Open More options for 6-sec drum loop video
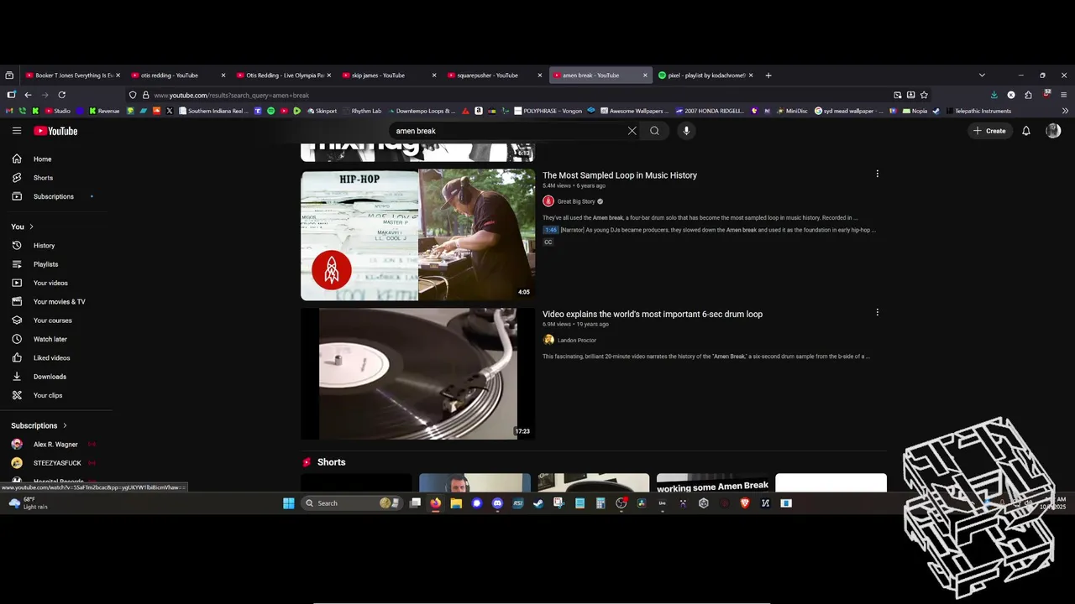1075x604 pixels. 877,312
